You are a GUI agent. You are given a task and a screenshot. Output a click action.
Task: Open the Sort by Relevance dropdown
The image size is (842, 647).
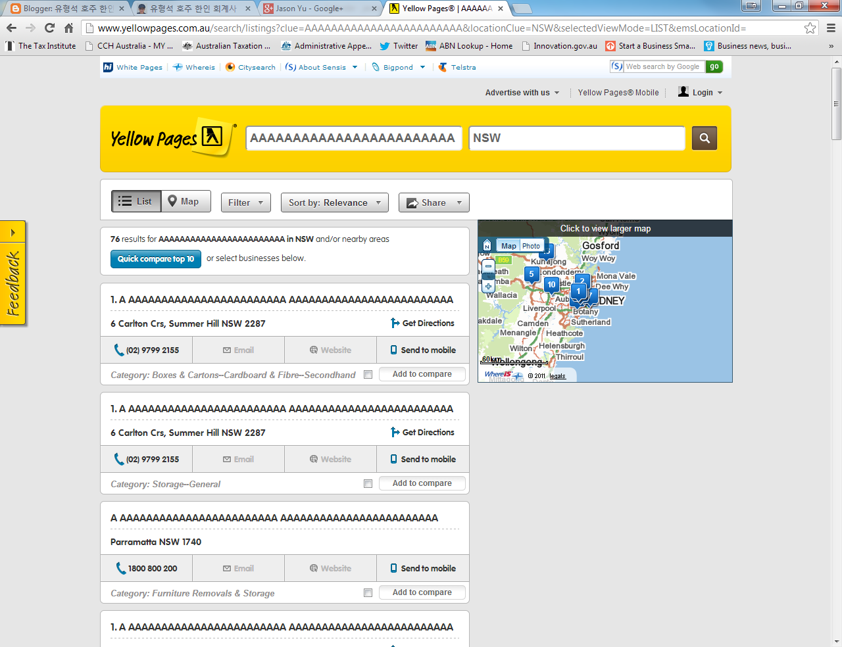coord(334,203)
